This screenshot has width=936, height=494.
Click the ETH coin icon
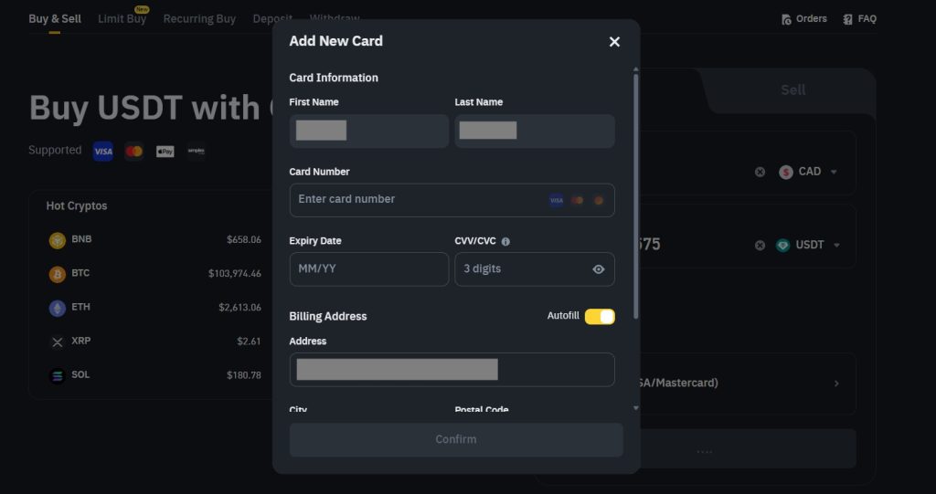[x=58, y=309]
